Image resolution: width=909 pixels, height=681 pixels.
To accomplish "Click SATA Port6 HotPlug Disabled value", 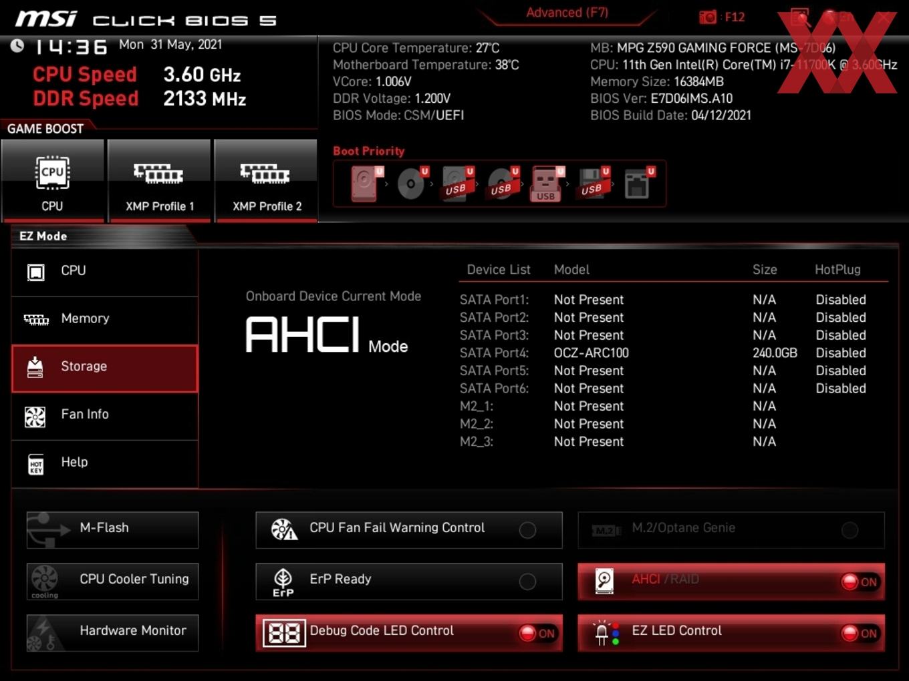I will tap(841, 389).
